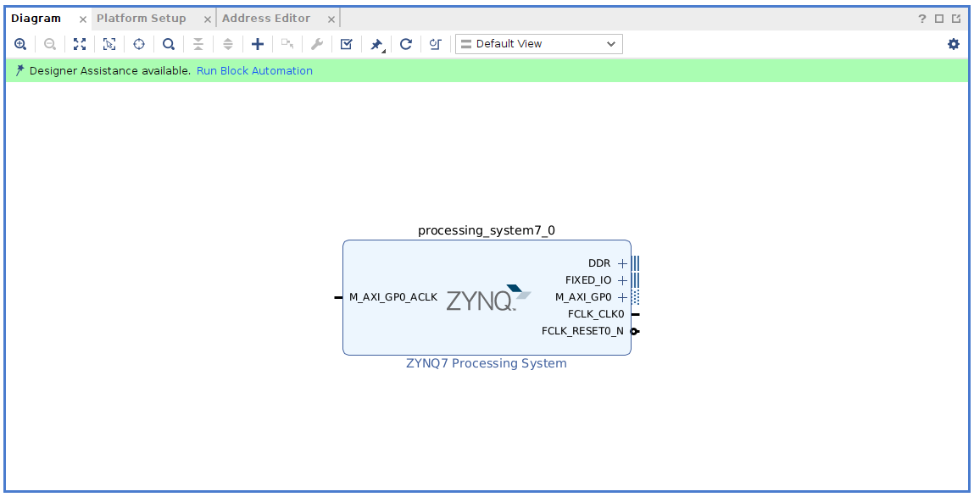Screen dimensions: 974x497
Task: Click the ZYNQ logo on the block
Action: coord(488,298)
